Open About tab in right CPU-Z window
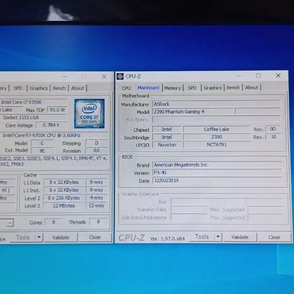This screenshot has height=294, width=294. coord(251,88)
